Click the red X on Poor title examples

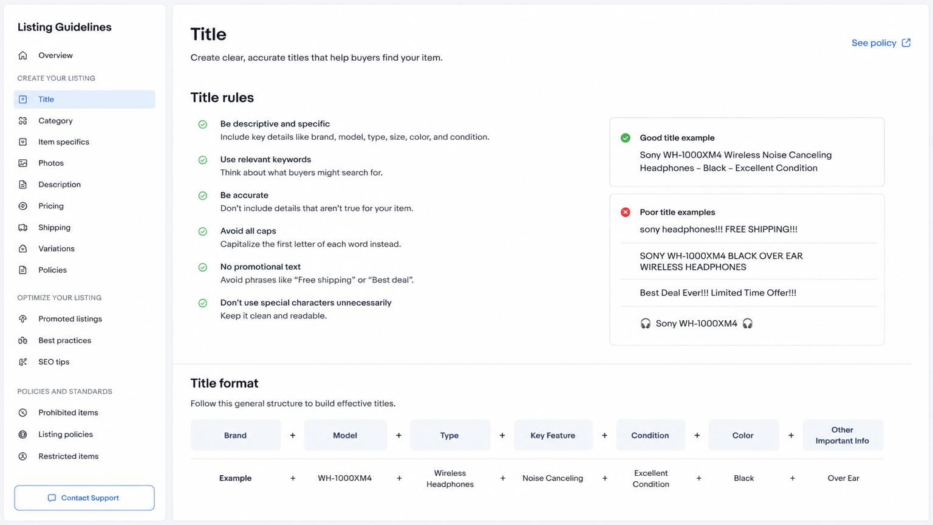pyautogui.click(x=625, y=212)
